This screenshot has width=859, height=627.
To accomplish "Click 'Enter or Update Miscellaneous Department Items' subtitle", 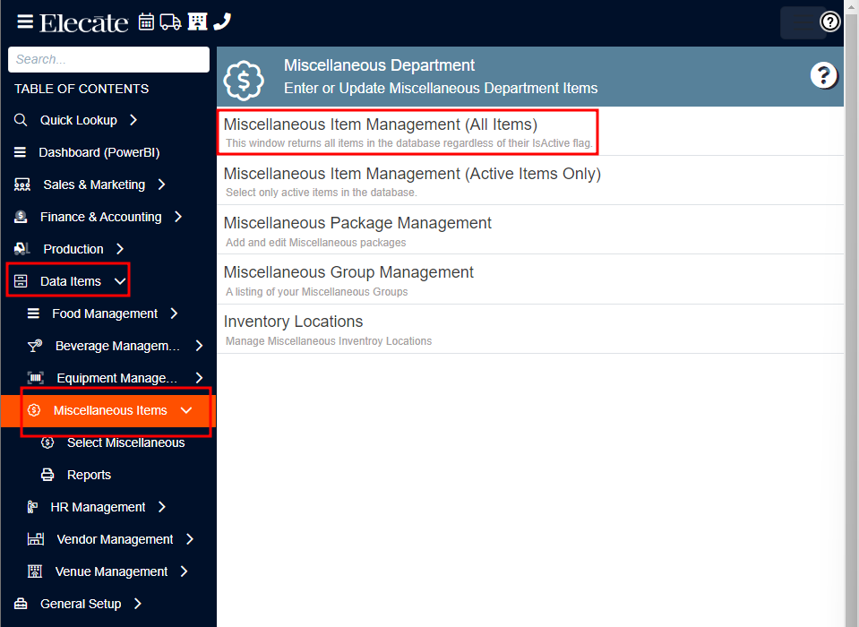I will tap(441, 88).
